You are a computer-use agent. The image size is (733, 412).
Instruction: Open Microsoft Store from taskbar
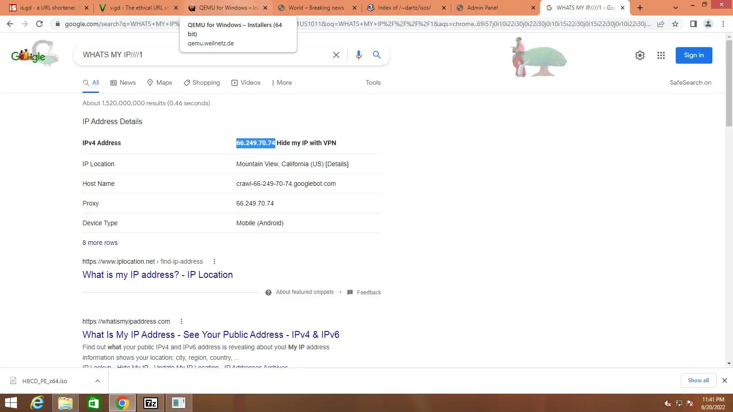[x=93, y=403]
